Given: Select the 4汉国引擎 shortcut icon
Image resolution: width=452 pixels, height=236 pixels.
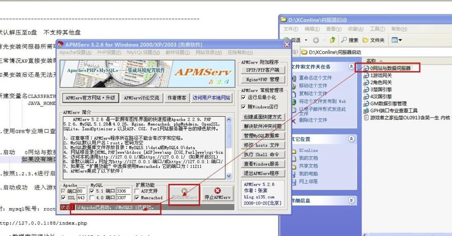Looking at the screenshot, I should tap(366, 97).
